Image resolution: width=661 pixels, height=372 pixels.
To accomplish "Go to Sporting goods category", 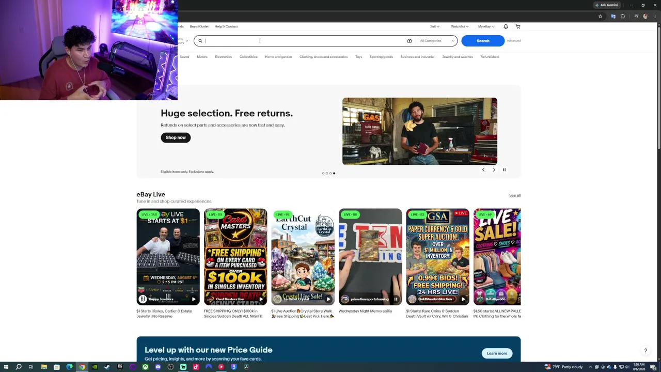I will [381, 57].
